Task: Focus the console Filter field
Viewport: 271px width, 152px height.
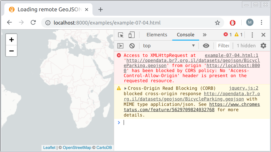Action: pos(223,46)
